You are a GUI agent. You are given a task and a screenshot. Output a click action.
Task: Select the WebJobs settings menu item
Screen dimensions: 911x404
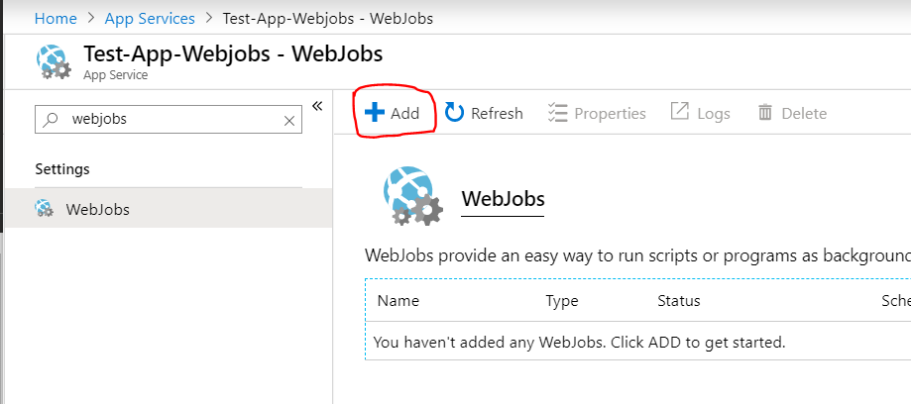[x=169, y=208]
